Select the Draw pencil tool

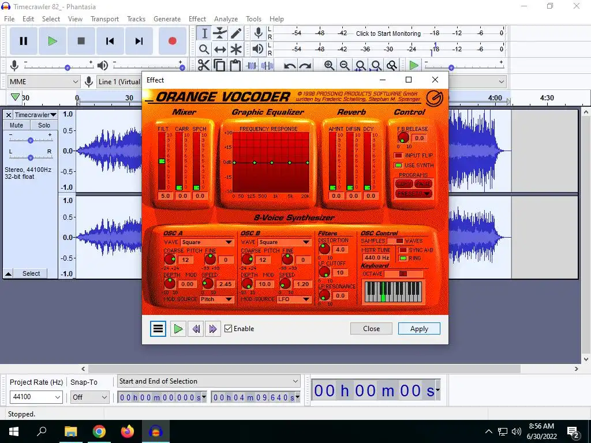tap(236, 33)
